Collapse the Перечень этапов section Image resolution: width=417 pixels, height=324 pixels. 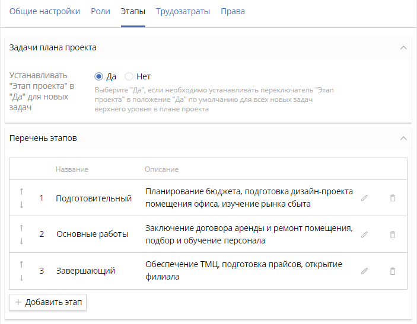coord(403,138)
